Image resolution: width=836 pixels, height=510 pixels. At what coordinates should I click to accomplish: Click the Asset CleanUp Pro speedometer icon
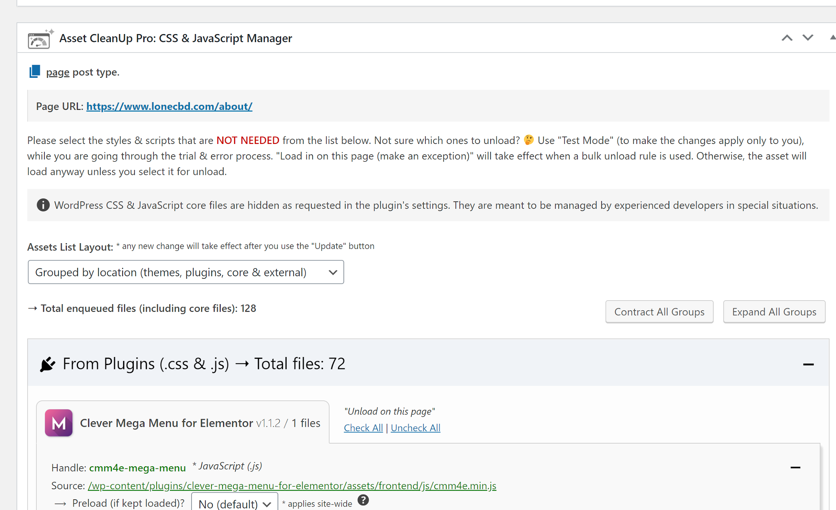[x=39, y=39]
